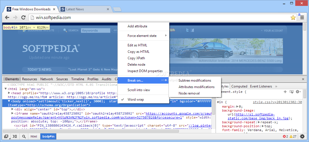
Task: Click the red error count icon
Action: coord(284,136)
